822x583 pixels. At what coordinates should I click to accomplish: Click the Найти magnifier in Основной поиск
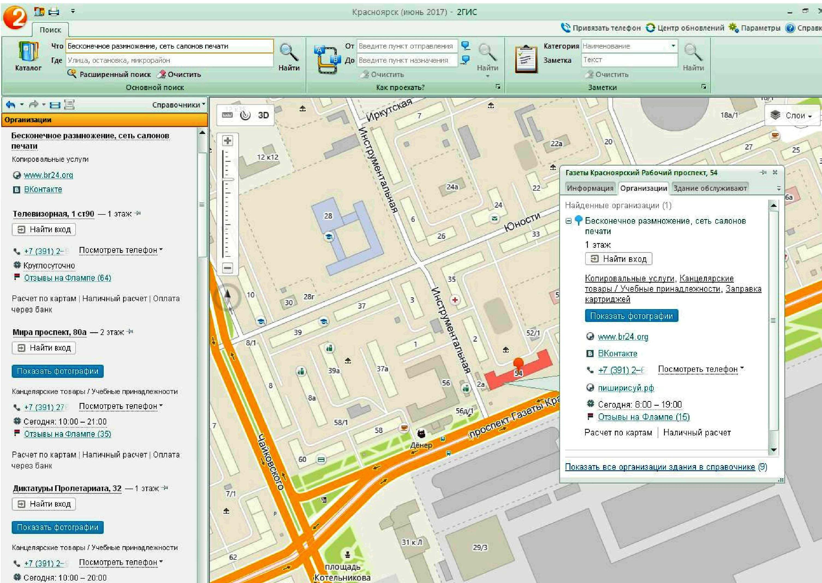[x=289, y=57]
